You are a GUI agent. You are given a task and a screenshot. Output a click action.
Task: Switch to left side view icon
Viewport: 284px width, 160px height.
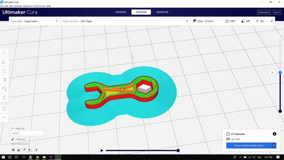(30, 150)
